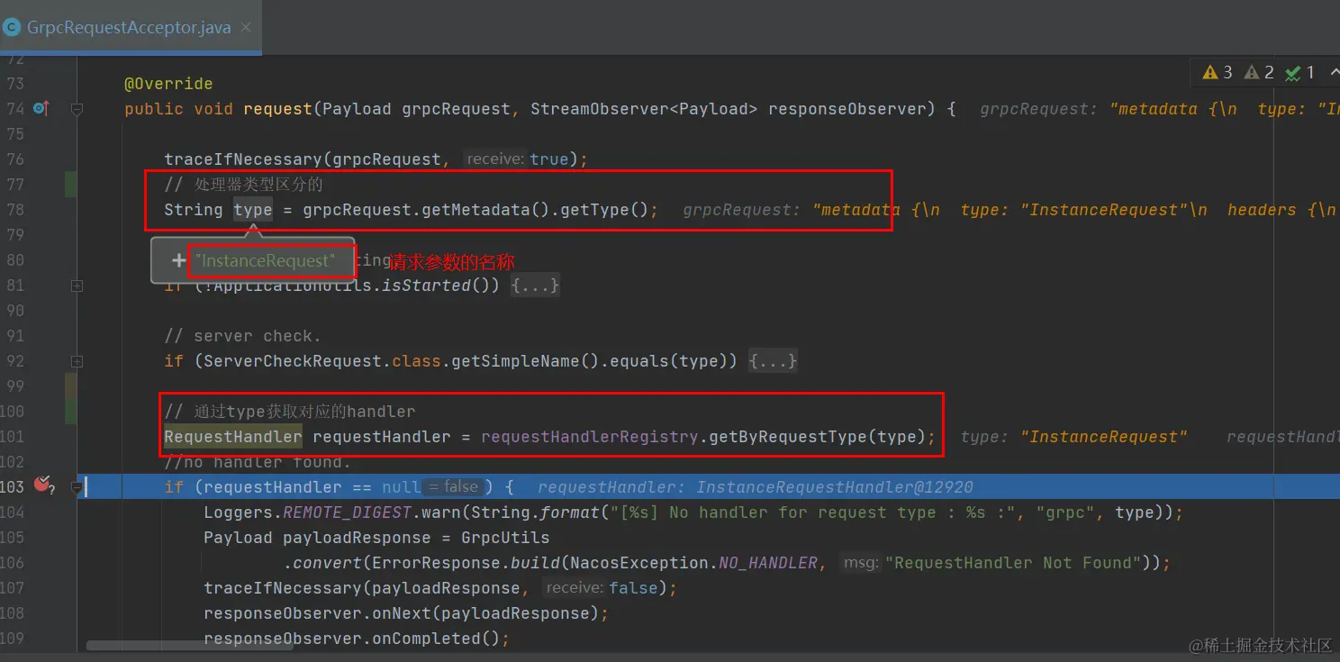The image size is (1340, 662).
Task: Open the green typo indicator showing 1
Action: (x=1300, y=72)
